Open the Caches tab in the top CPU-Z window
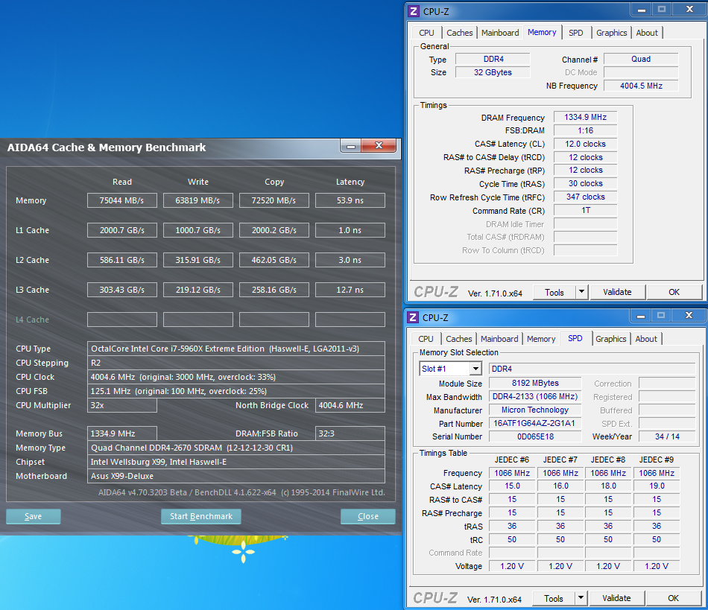 tap(459, 33)
